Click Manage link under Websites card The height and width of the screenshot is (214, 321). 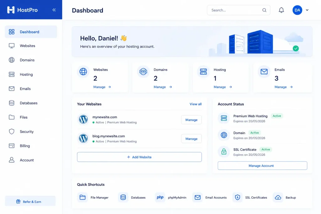click(102, 87)
